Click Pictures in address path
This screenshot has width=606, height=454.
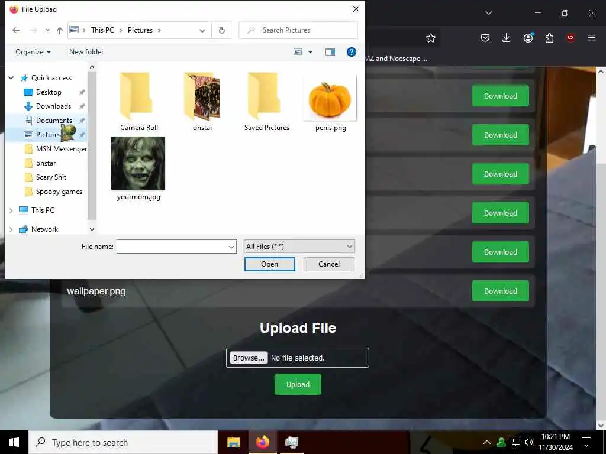140,30
